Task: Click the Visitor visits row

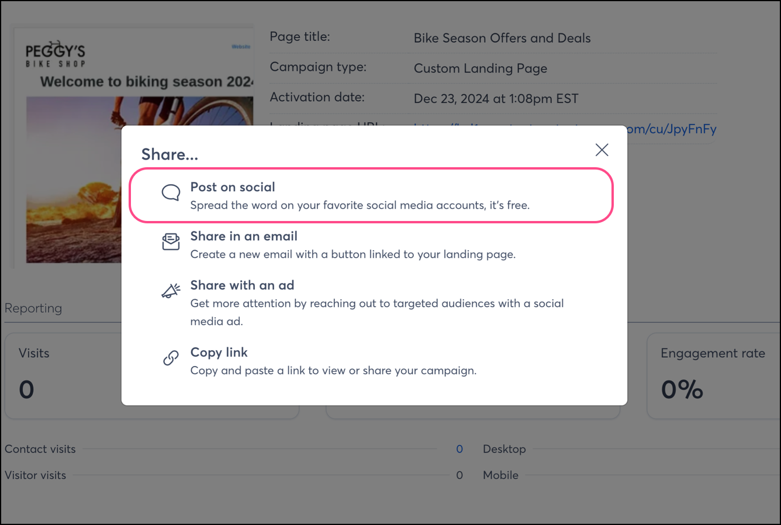Action: point(234,475)
